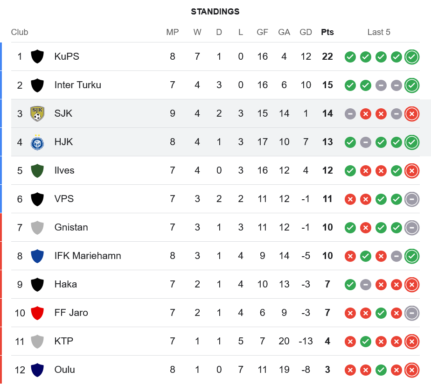431x392 pixels.
Task: Click the Pts column header
Action: [327, 32]
